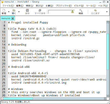Click the jump-to-text icon inside search field
Image resolution: width=110 pixels, height=104 pixels.
[x=73, y=12]
